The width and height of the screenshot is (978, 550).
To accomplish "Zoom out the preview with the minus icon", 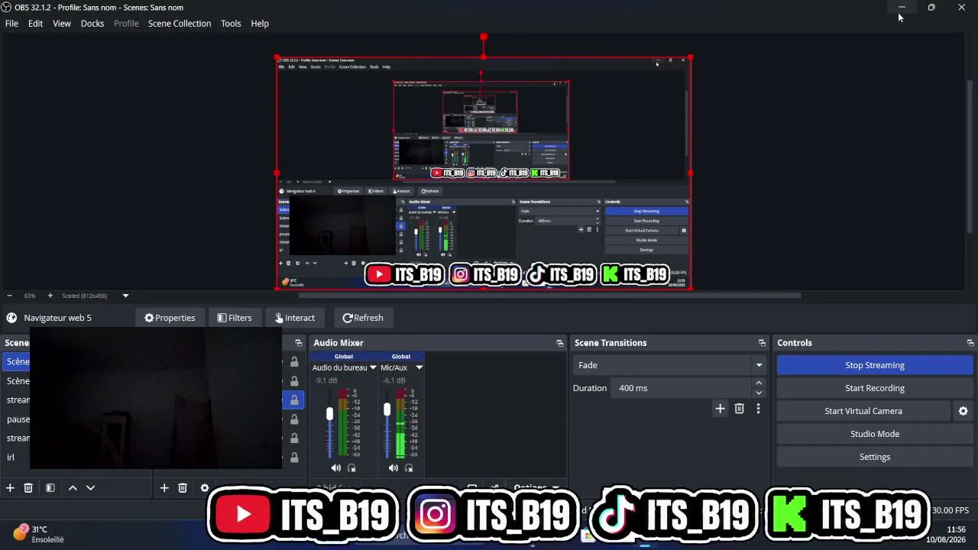I will pos(9,296).
